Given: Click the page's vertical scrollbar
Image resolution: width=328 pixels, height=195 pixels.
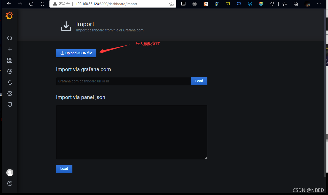Looking at the screenshot, I should [x=325, y=93].
